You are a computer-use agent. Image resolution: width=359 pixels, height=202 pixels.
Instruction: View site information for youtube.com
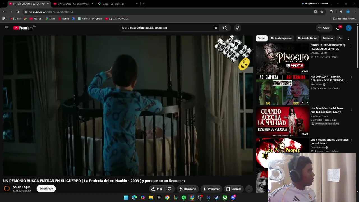[26, 12]
